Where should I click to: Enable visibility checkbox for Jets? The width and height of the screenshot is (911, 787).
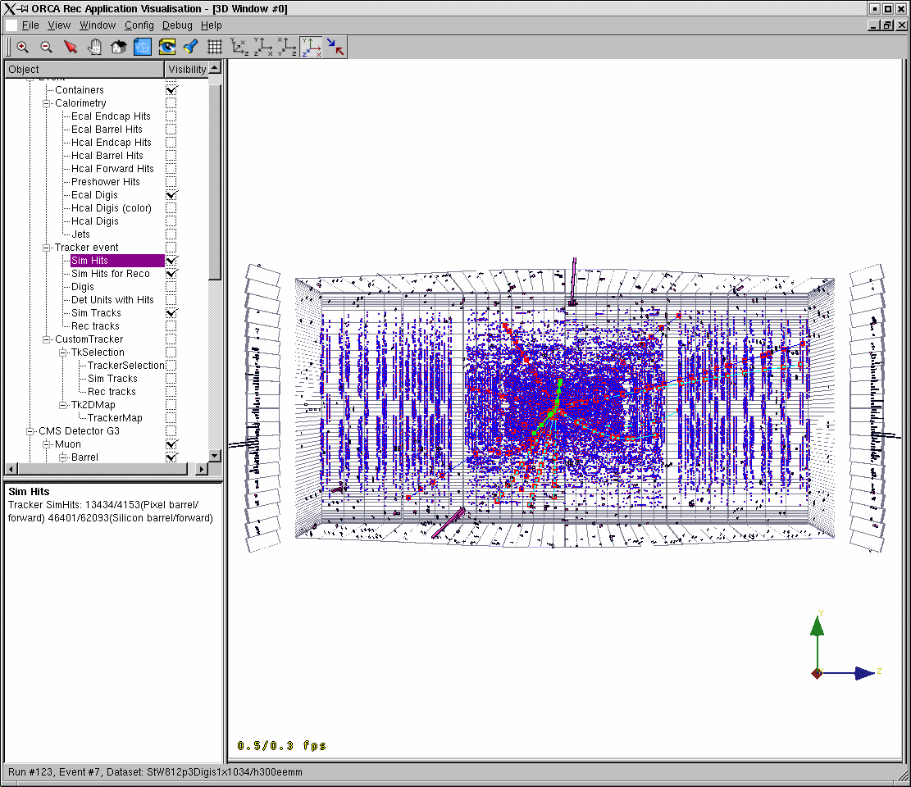[x=171, y=234]
